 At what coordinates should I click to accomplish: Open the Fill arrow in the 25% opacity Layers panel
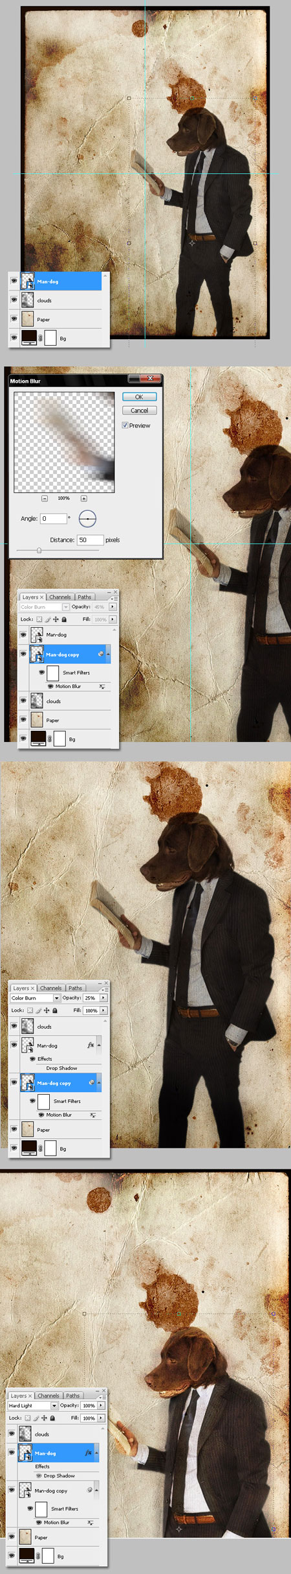pos(103,1010)
